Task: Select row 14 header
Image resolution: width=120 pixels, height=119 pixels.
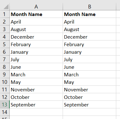Action: pyautogui.click(x=5, y=112)
